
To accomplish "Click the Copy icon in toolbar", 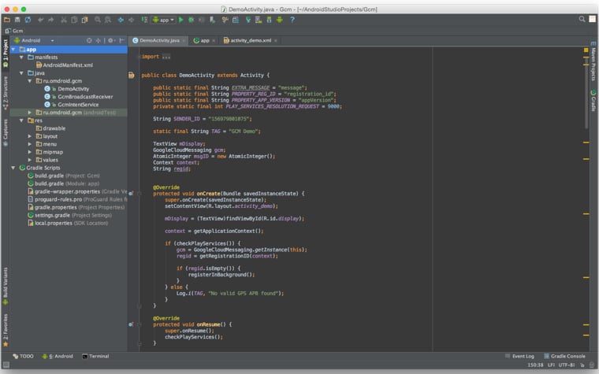I will 74,20.
